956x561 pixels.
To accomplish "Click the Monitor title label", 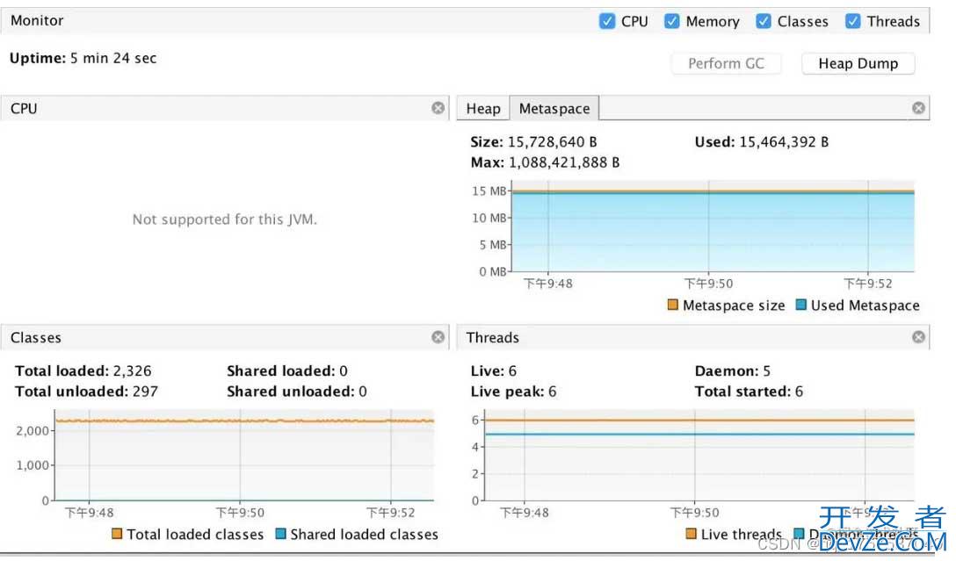I will (37, 20).
